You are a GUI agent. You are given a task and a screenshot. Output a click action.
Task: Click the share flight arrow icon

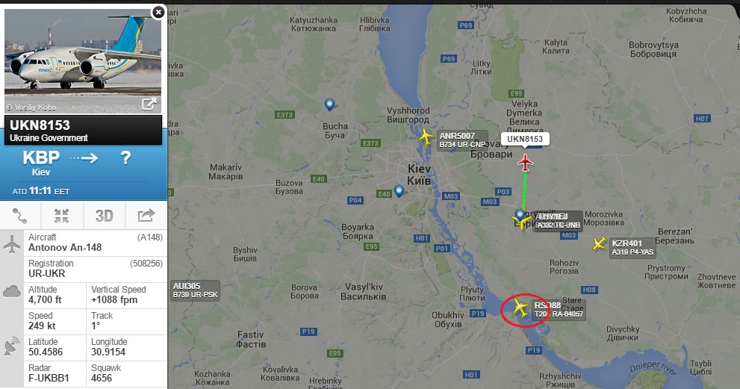146,215
